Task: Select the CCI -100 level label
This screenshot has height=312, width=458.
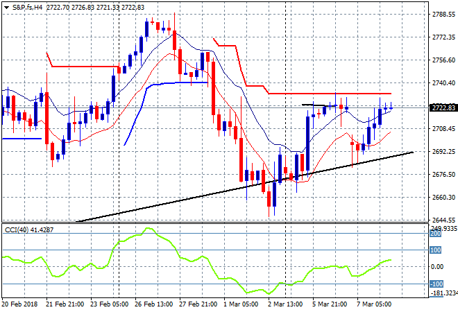Action: 436,284
